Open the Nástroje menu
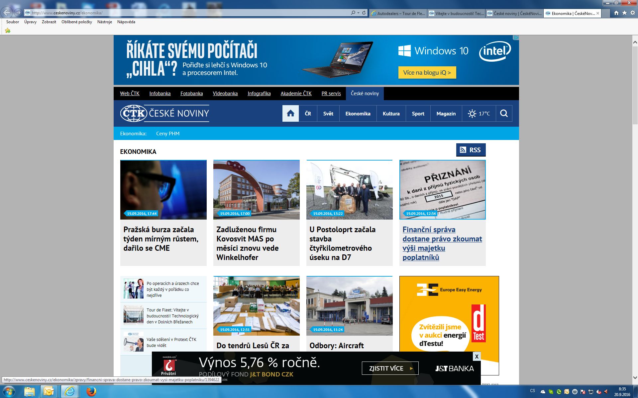 pos(105,22)
